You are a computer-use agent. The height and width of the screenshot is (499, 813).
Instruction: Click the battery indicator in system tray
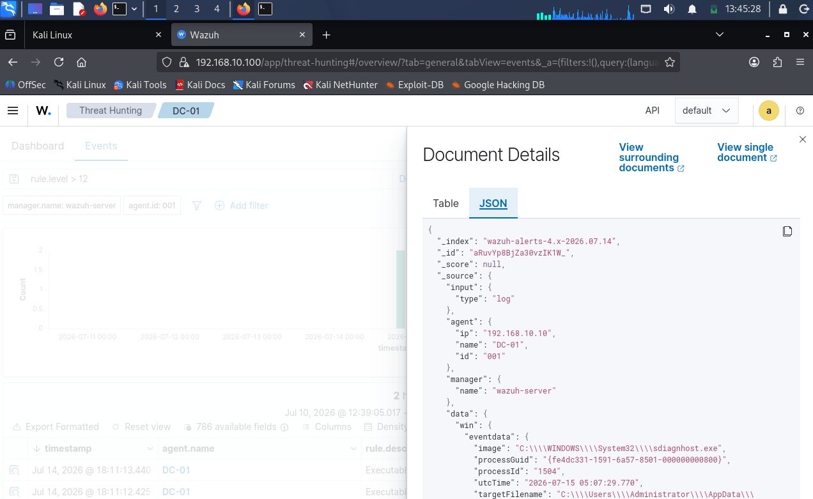coord(714,9)
